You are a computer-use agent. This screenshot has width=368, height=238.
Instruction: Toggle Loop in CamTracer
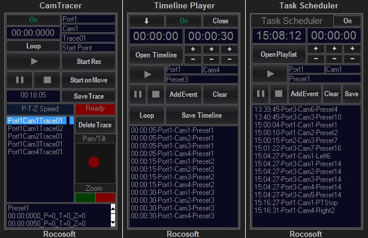(x=33, y=46)
